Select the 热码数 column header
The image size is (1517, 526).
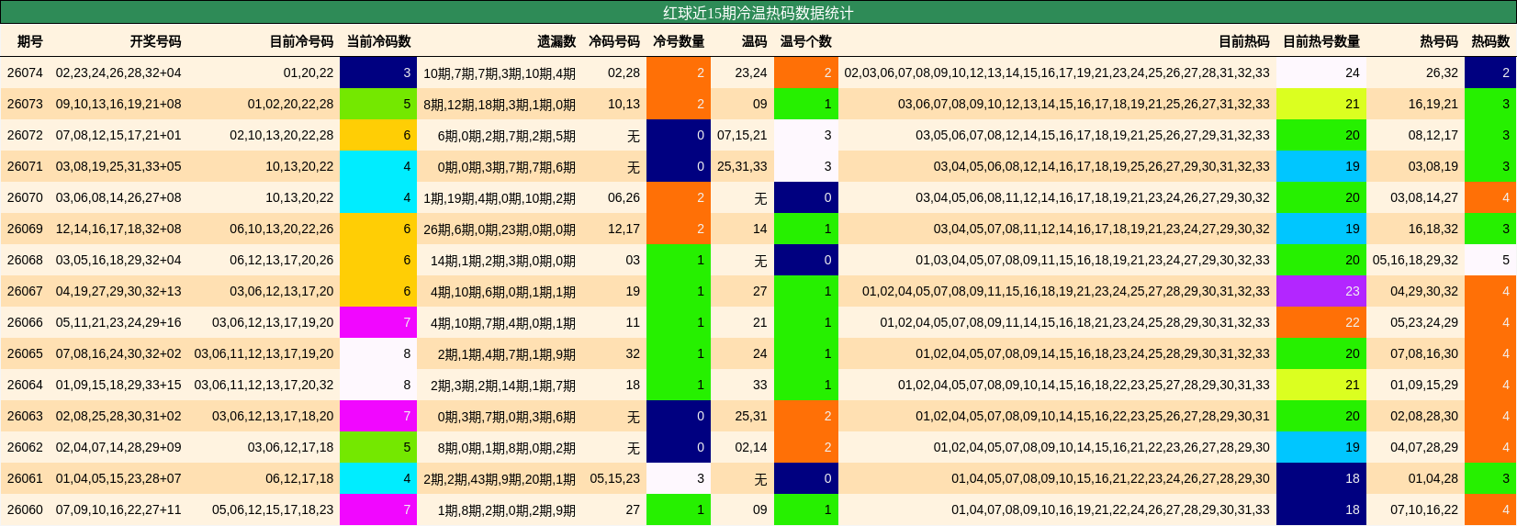[1490, 41]
